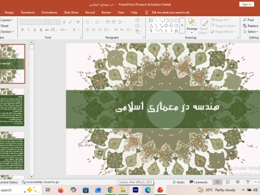Screen dimensions: 260x195
Task: Click Tell me what you want to do
Action: (x=171, y=12)
